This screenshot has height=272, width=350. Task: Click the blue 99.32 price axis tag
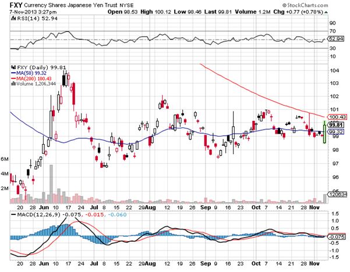click(336, 132)
